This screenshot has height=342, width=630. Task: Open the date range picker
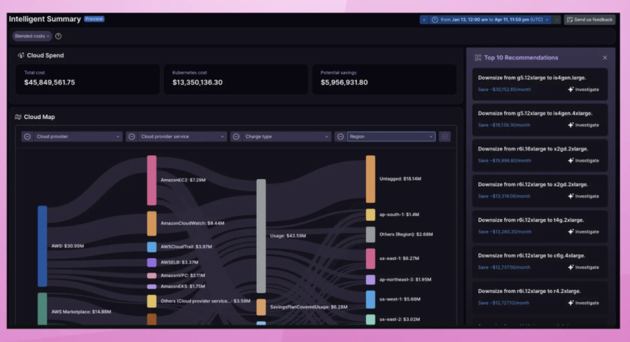coord(491,20)
